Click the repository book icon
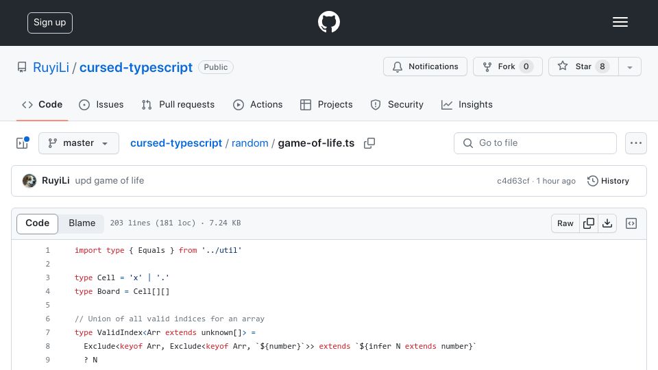Image resolution: width=658 pixels, height=370 pixels. (22, 67)
